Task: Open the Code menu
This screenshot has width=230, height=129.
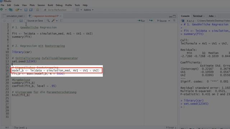Action: coord(17,5)
